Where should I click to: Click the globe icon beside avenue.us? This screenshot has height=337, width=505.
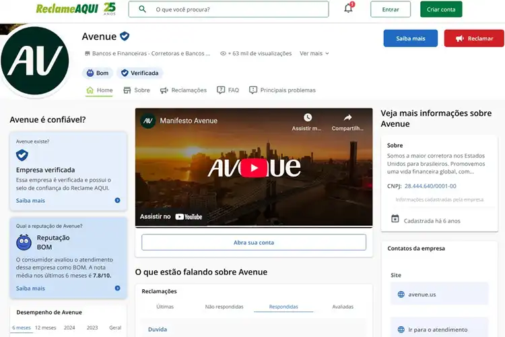click(x=401, y=294)
